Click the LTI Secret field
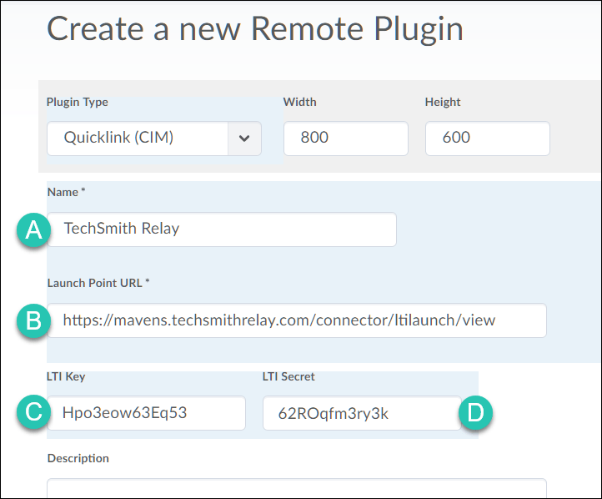602x499 pixels. (362, 413)
